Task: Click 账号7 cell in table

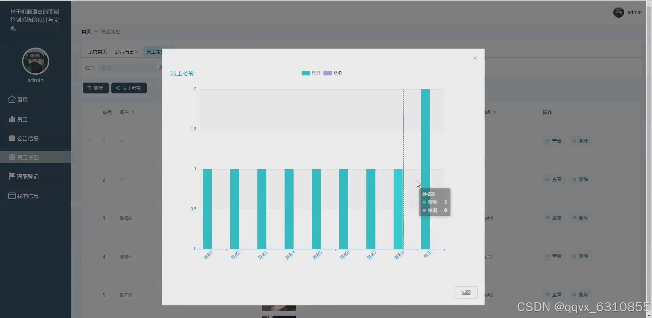Action: point(125,257)
